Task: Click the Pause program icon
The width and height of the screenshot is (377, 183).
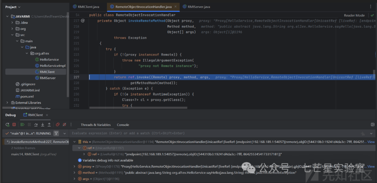Action: (x=29, y=125)
